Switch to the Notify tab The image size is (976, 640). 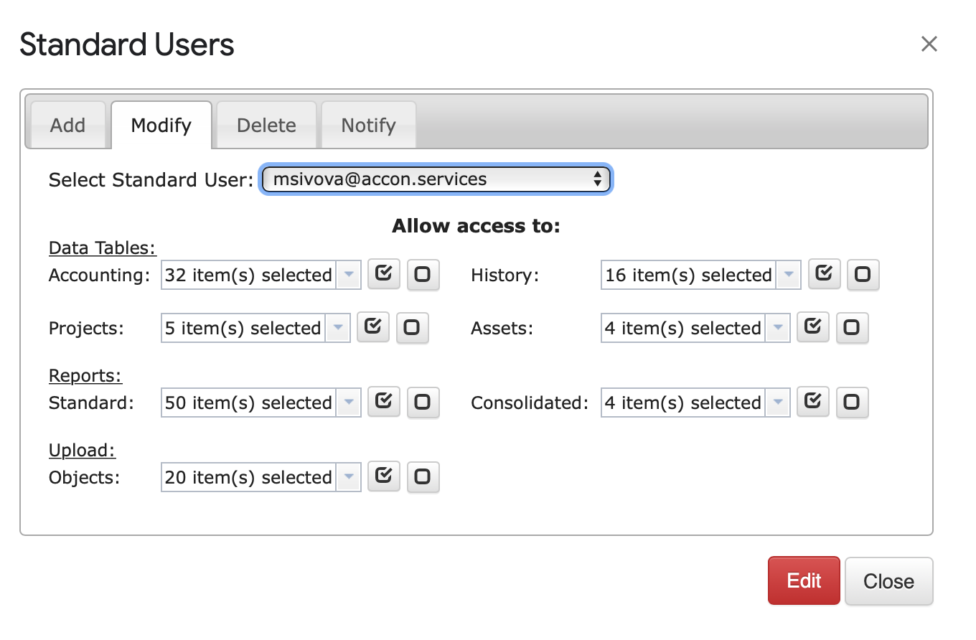[x=369, y=125]
